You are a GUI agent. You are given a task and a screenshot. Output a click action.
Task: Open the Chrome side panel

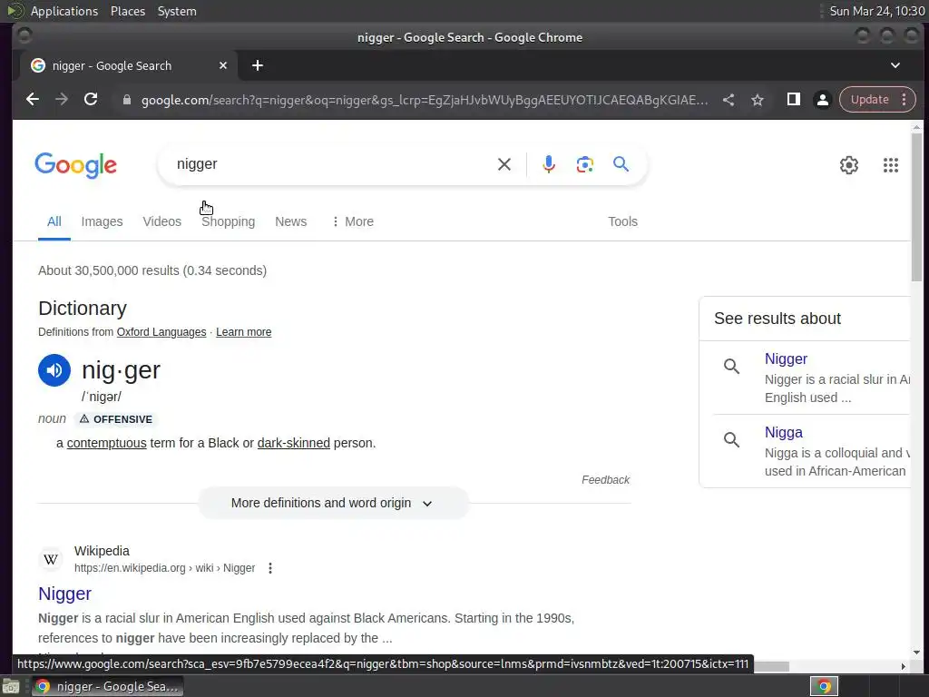(793, 100)
